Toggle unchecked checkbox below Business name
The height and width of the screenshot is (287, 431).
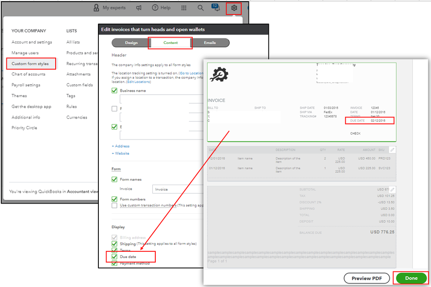[x=115, y=108]
